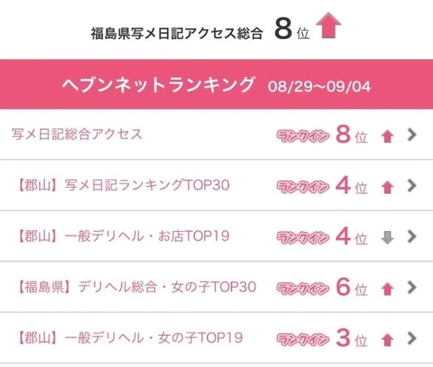
Task: Open chevron for 【郡山】写メ日記ランキングTOP30
Action: [x=412, y=185]
